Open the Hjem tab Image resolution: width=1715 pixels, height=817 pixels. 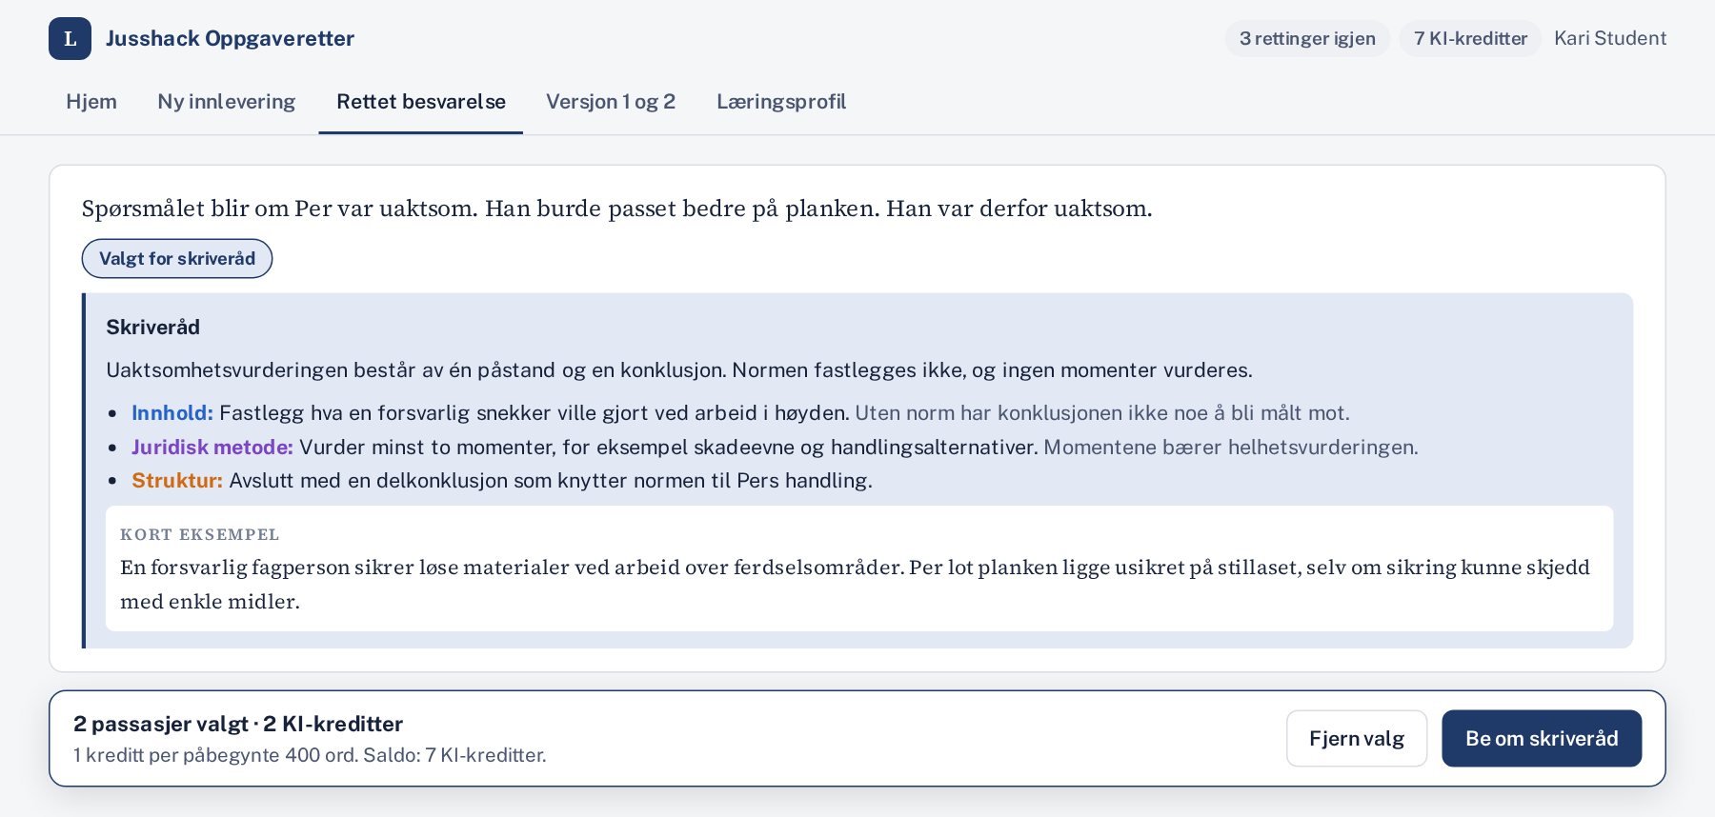click(91, 102)
